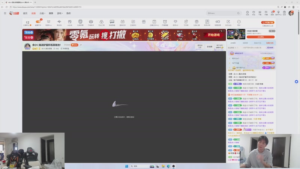Click the gift box toolbar icon
The height and width of the screenshot is (169, 300).
pos(144,22)
